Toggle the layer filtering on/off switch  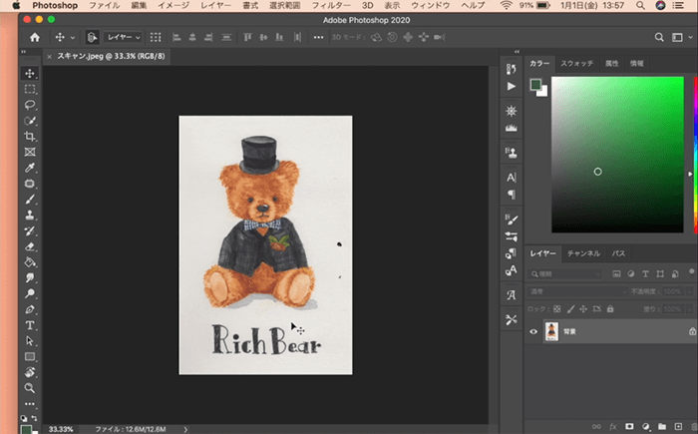pyautogui.click(x=691, y=271)
